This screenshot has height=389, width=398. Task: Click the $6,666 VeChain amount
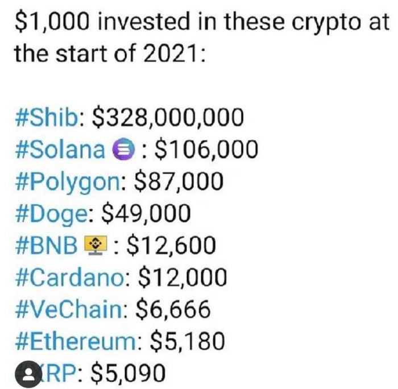click(x=173, y=309)
